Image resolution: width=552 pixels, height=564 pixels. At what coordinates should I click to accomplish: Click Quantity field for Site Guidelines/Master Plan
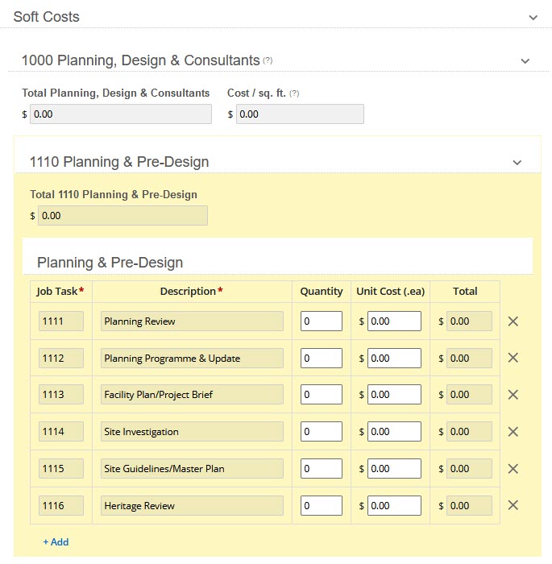click(x=322, y=469)
